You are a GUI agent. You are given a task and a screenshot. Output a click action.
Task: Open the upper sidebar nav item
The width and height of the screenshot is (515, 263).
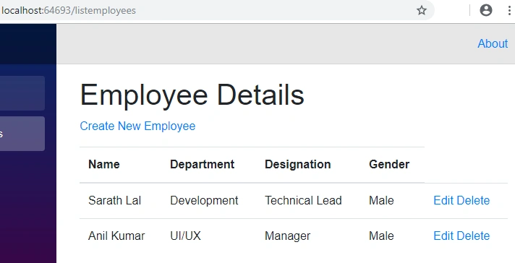[22, 93]
